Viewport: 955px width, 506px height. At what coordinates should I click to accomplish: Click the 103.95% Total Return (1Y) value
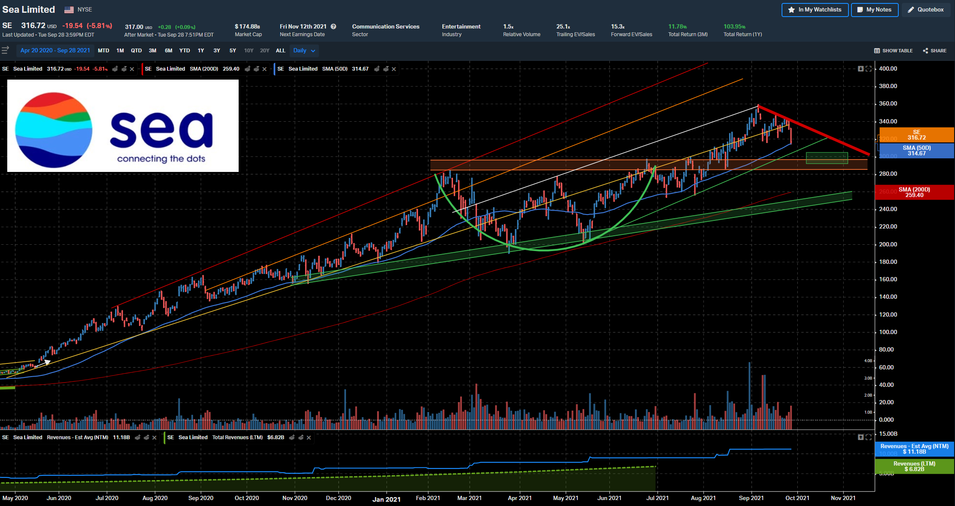click(x=735, y=26)
